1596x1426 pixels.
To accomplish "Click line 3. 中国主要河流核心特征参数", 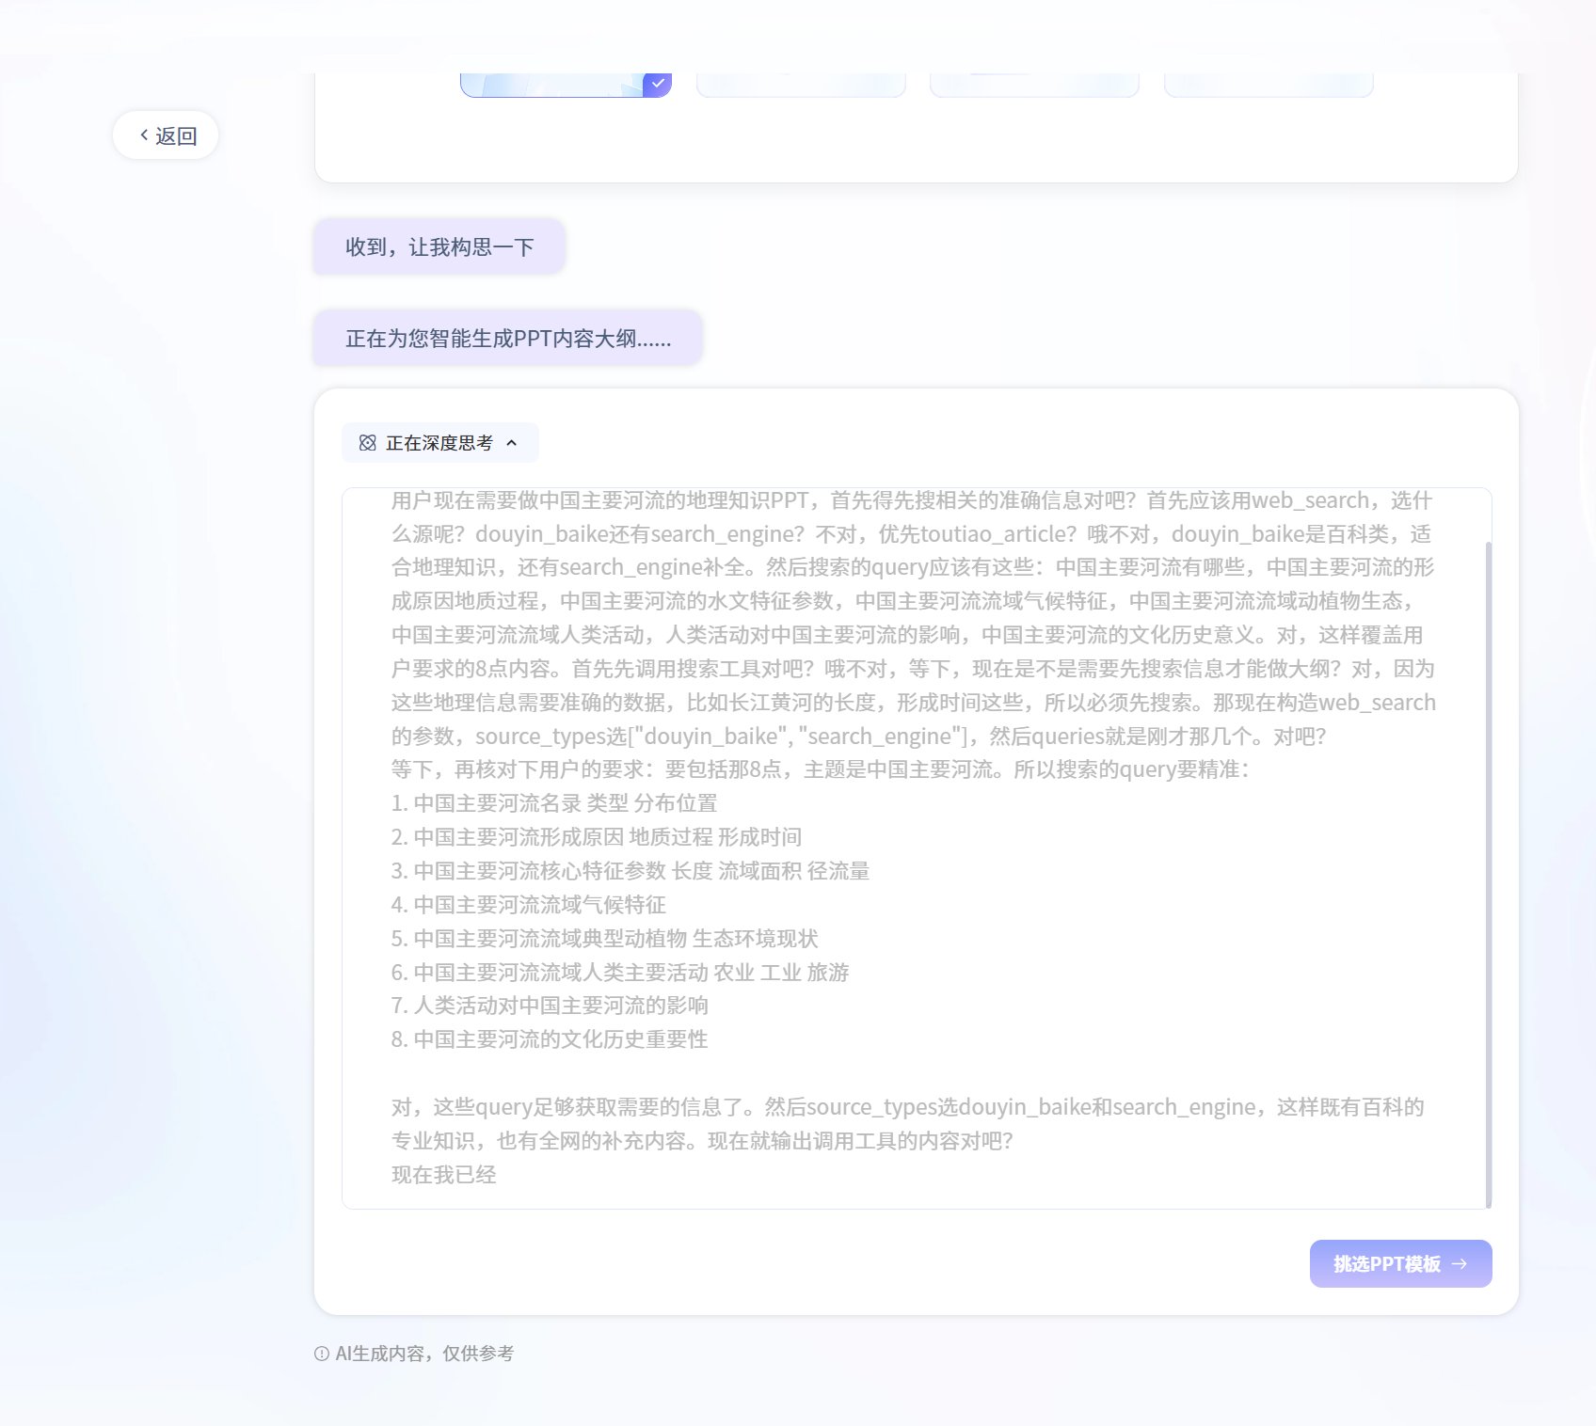I will click(630, 871).
